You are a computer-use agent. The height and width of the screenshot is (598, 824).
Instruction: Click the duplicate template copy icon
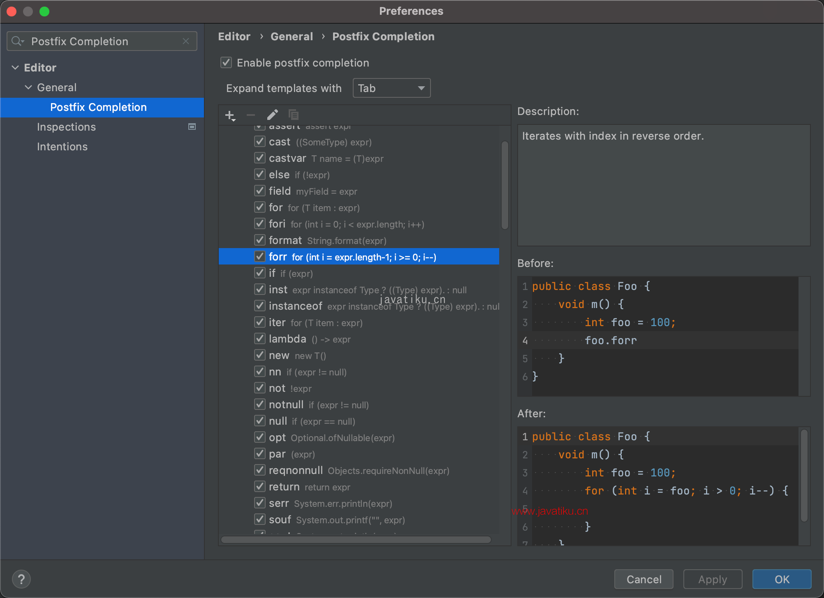pos(294,115)
